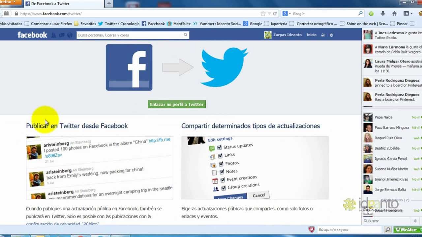This screenshot has height=237, width=422.
Task: Click the 'Enlazar mi perfil a Twitter' button
Action: click(177, 104)
